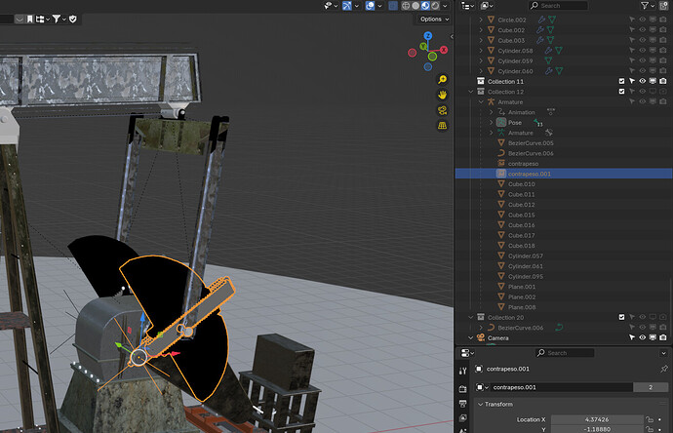Open the Options dropdown in viewport
The width and height of the screenshot is (673, 433).
click(x=434, y=19)
